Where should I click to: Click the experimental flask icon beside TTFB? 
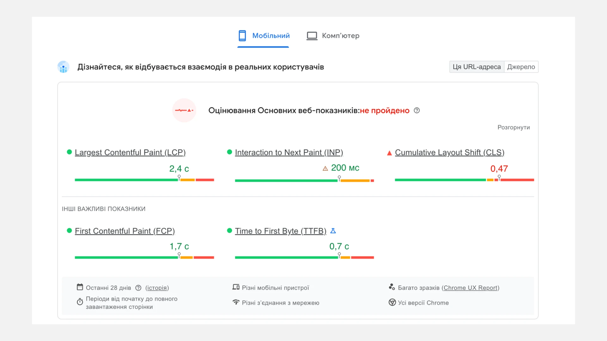[x=333, y=231]
